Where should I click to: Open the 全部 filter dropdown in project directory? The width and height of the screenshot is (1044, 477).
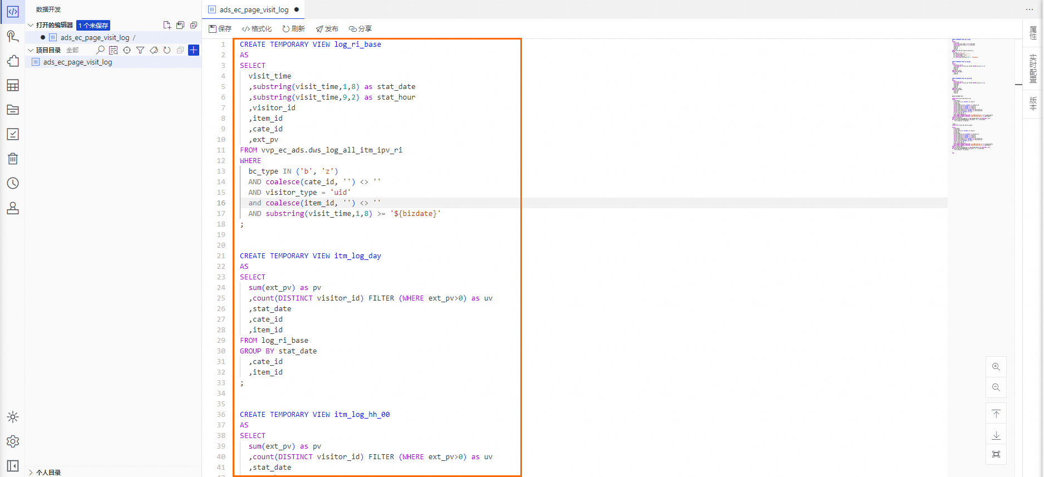click(x=73, y=50)
